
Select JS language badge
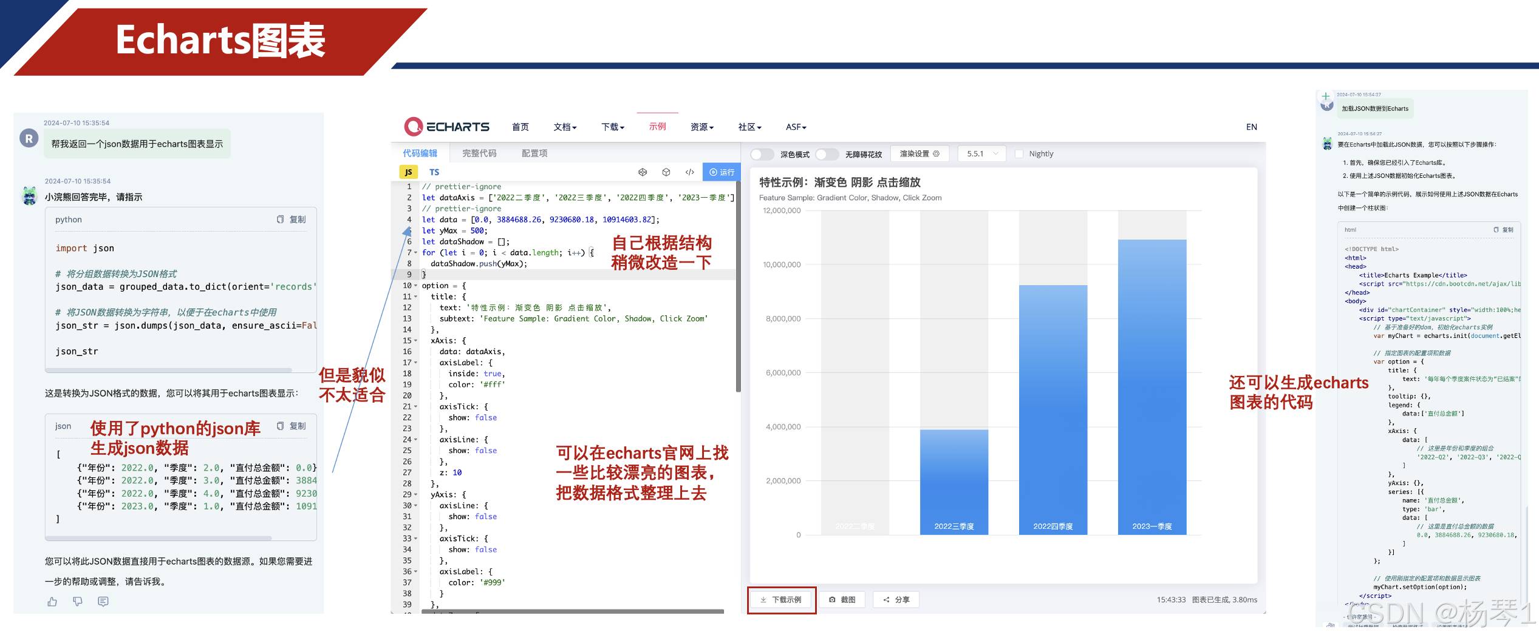408,172
